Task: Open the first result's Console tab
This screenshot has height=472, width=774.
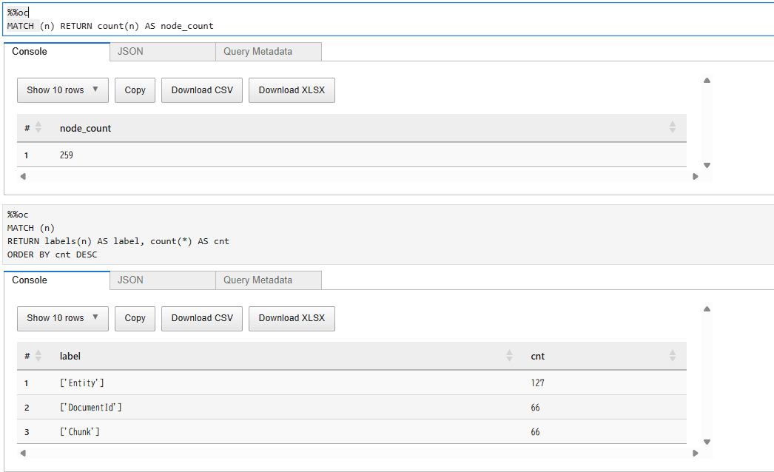Action: point(57,52)
